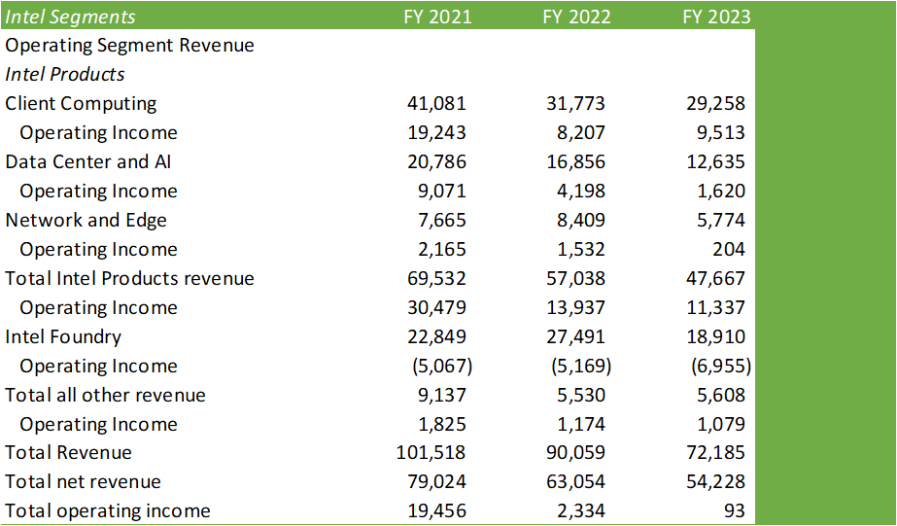Click operating income value 9,513
This screenshot has width=897, height=526.
[x=721, y=133]
